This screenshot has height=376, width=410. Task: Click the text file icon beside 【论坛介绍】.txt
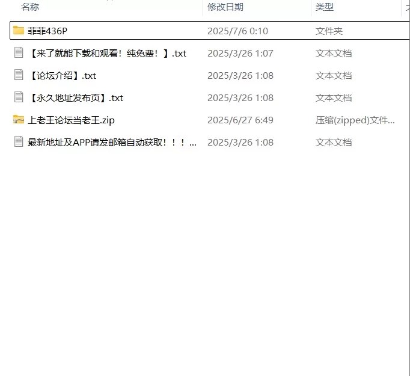pos(18,75)
